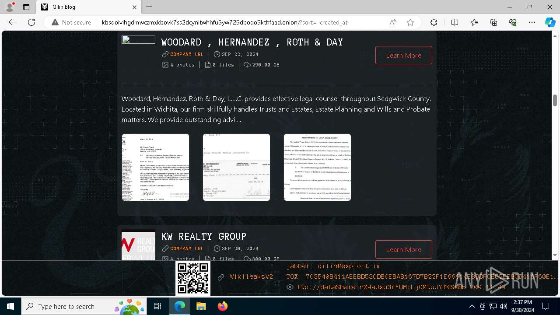The image size is (560, 315).
Task: Click the Read aloud icon
Action: point(393,22)
